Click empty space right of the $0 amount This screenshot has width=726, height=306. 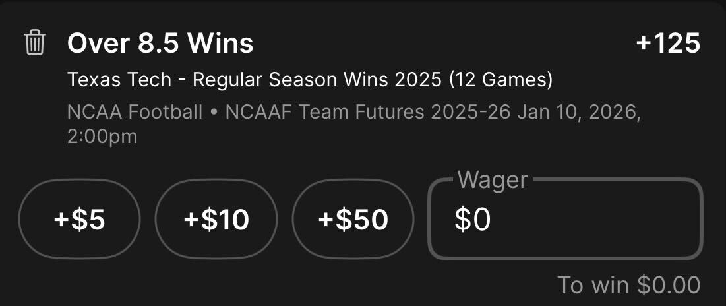coord(593,220)
